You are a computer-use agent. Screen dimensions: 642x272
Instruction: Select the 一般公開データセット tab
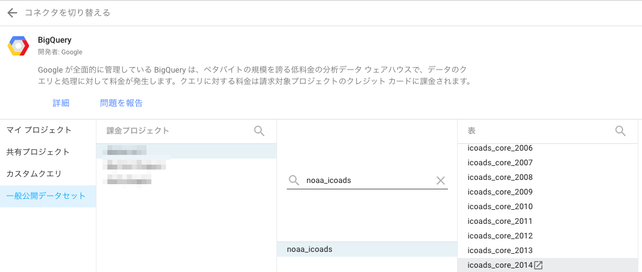(48, 196)
